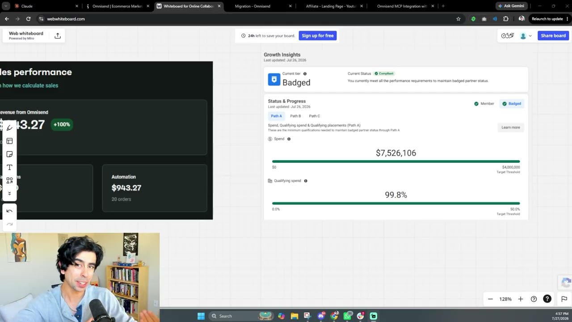Open the shapes tool

9,180
